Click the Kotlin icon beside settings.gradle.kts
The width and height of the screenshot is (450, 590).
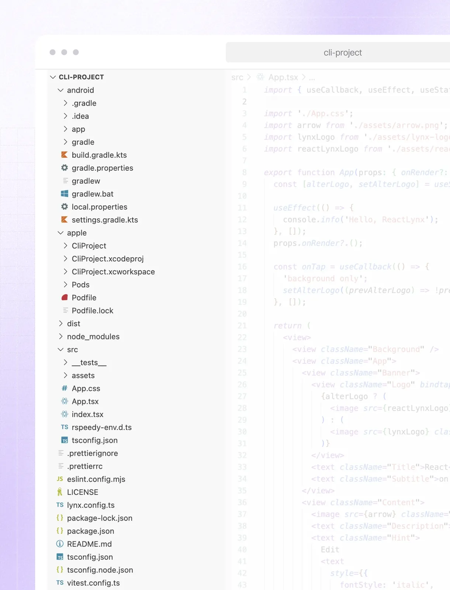[x=65, y=220]
